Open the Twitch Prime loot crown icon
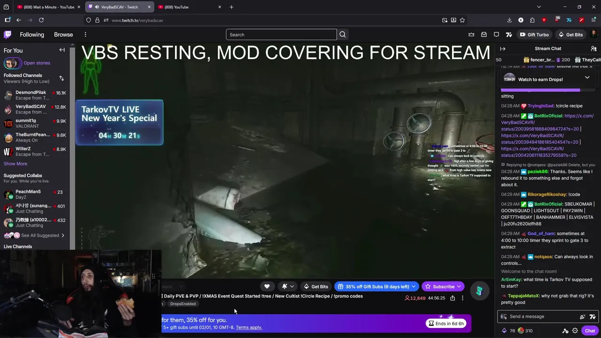The image size is (601, 338). click(x=471, y=35)
